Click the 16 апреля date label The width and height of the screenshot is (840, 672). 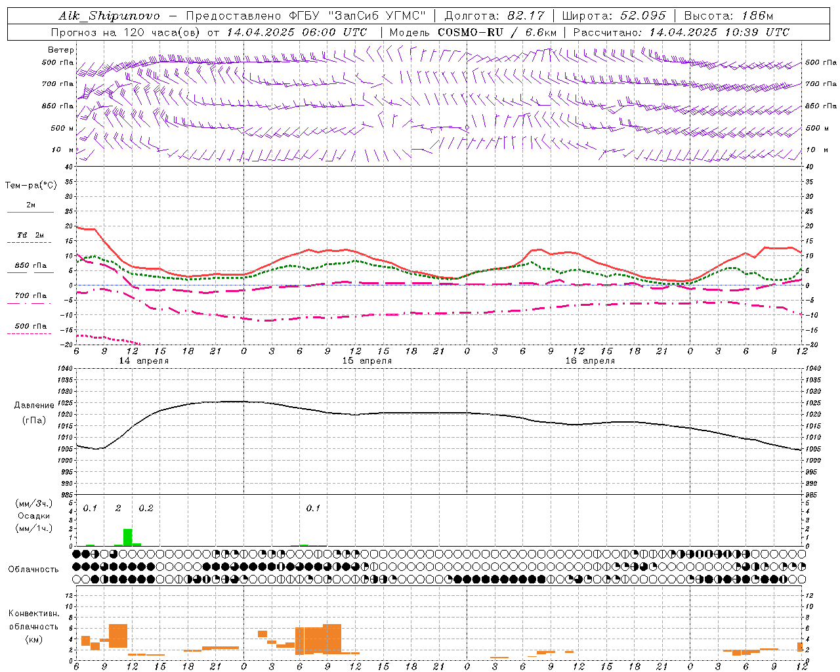[590, 361]
